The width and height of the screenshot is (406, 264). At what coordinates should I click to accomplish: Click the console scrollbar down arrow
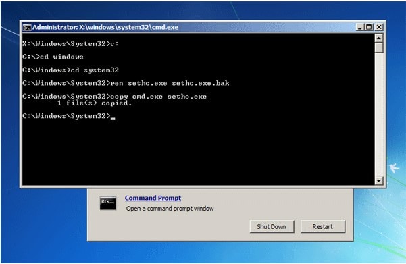tap(379, 180)
